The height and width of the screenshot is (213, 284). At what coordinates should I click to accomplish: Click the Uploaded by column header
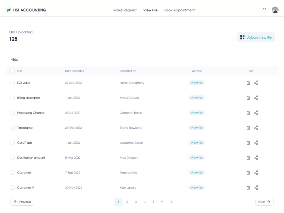point(128,71)
